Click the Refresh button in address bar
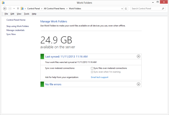The width and height of the screenshot is (169, 115). click(126, 9)
